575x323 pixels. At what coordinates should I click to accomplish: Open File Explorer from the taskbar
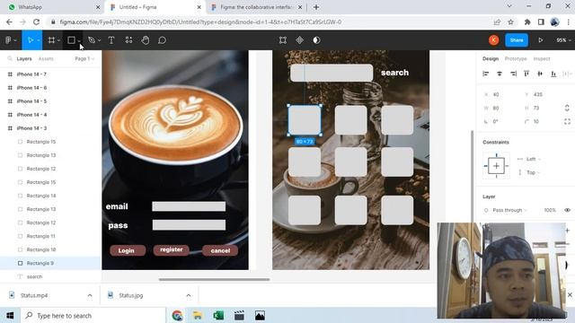pos(198,315)
